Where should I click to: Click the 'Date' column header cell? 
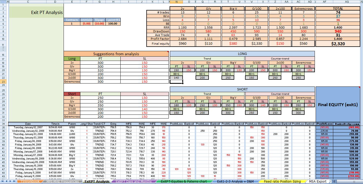point(28,124)
